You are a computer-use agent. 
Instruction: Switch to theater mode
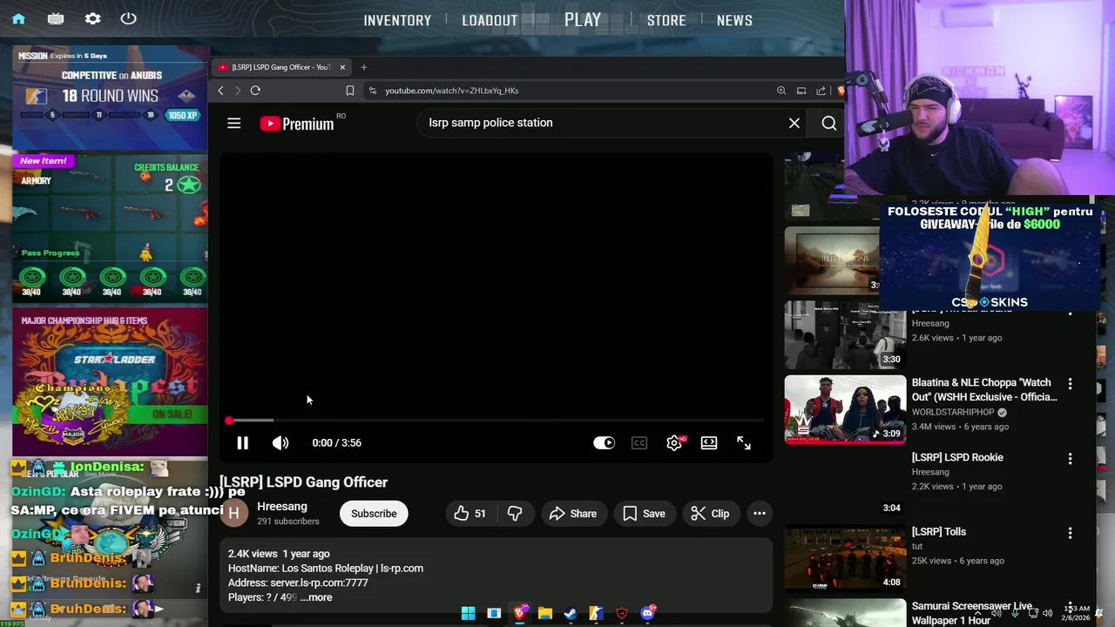(709, 443)
